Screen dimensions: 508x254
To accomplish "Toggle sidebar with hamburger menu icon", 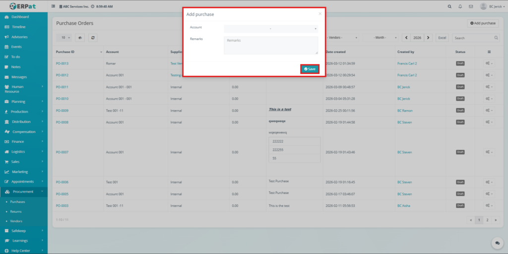I will pyautogui.click(x=54, y=6).
